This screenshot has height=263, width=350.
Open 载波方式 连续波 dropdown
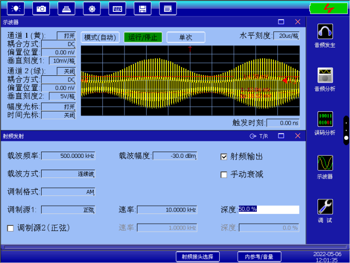coord(68,174)
